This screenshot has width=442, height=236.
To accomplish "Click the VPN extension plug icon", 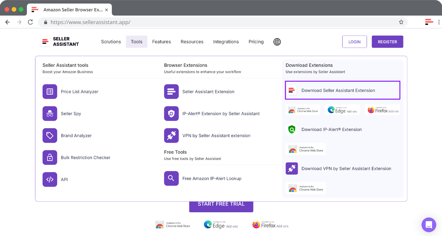I will (x=171, y=135).
